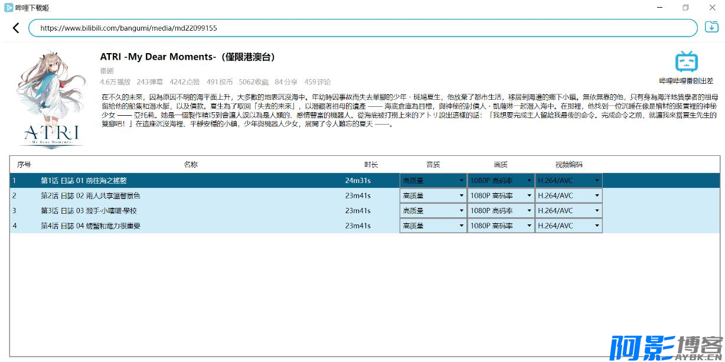Select episode title 第4话 日誌 04

click(90, 226)
